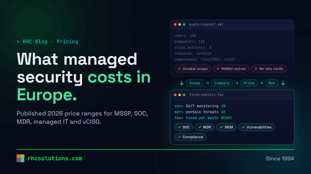Click the 'Since 1994' text
This screenshot has width=311, height=174.
(280, 159)
